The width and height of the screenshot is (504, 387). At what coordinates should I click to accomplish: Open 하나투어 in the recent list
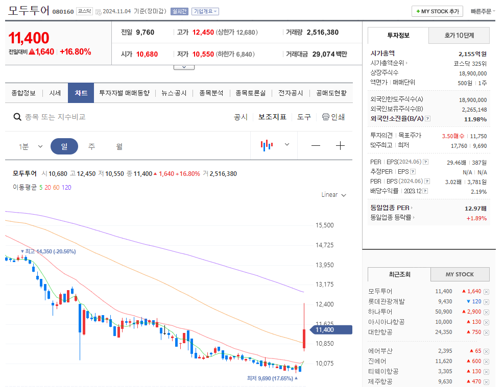[x=380, y=312]
